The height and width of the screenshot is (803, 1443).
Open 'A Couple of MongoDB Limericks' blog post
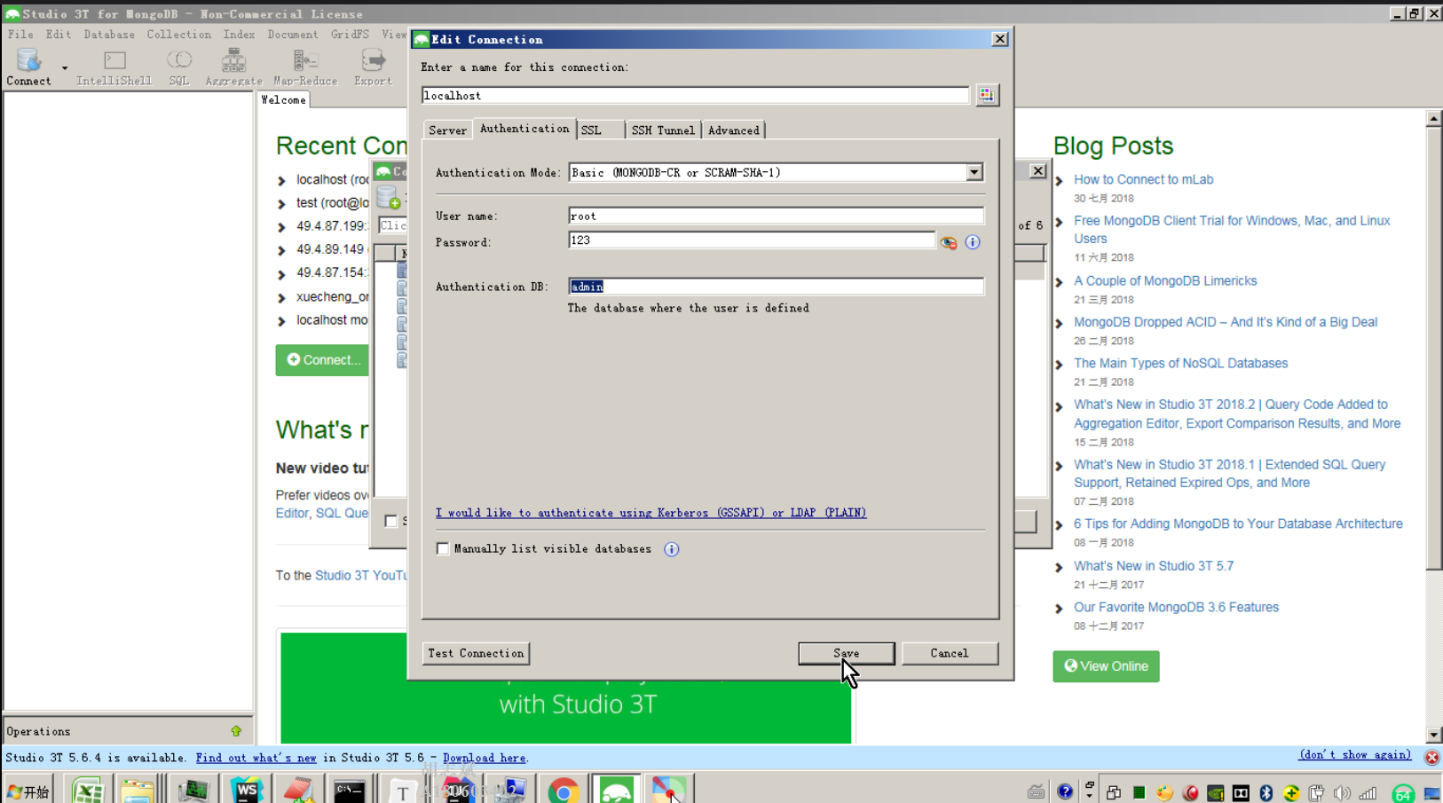1165,281
